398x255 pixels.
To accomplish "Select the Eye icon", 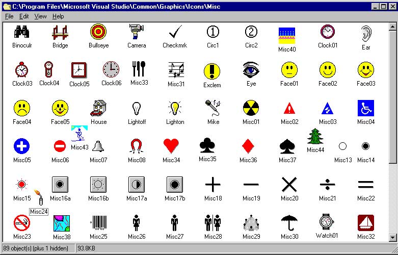I will tap(251, 70).
